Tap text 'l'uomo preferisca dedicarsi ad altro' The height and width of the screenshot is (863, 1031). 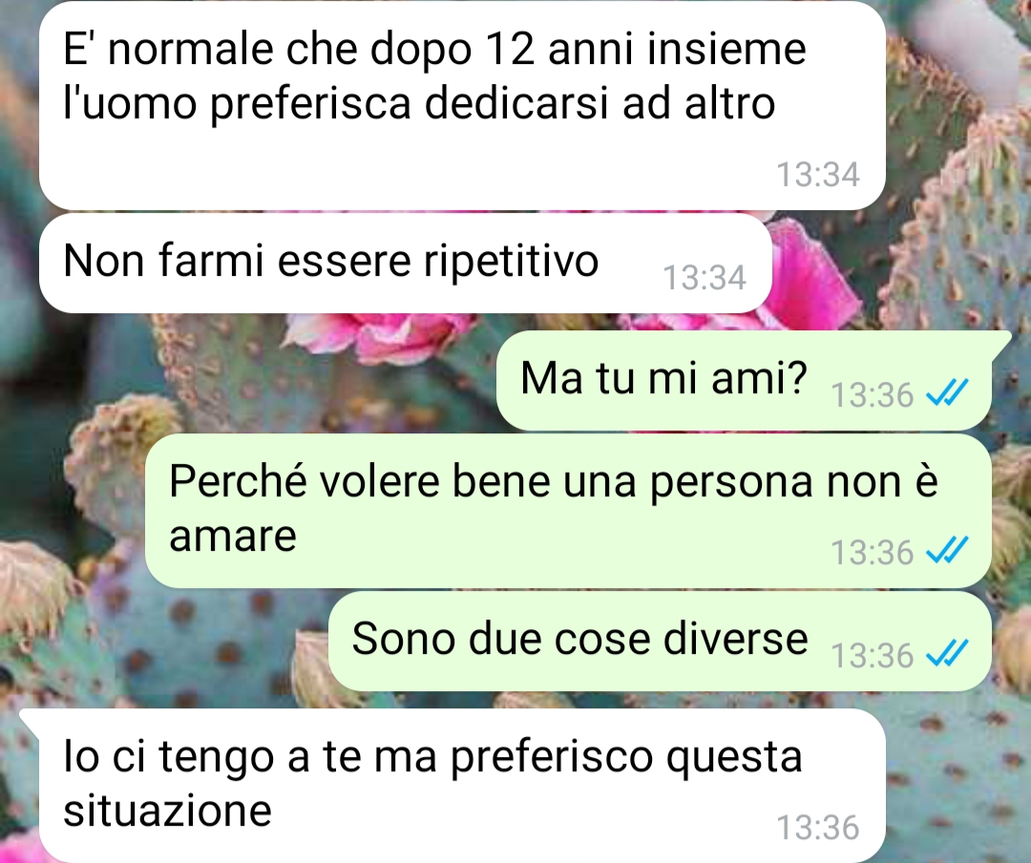point(419,103)
